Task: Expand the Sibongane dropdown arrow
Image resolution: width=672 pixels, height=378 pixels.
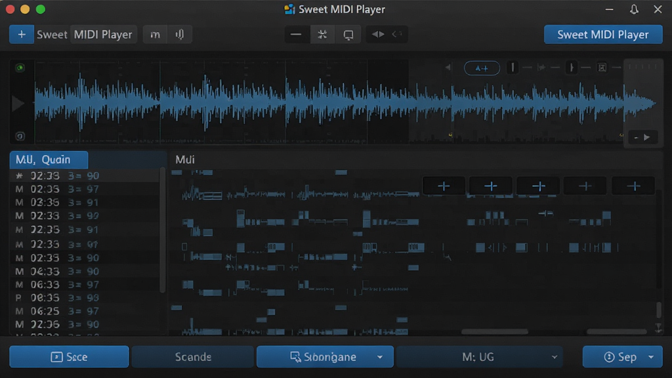Action: pos(380,357)
